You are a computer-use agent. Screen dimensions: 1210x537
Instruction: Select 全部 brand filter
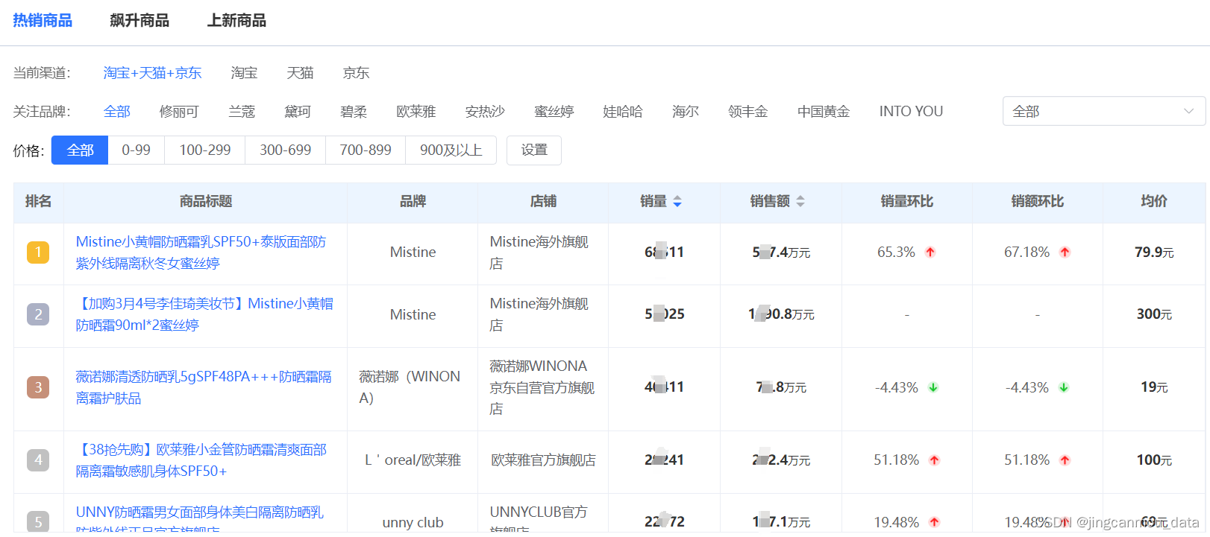[x=116, y=112]
